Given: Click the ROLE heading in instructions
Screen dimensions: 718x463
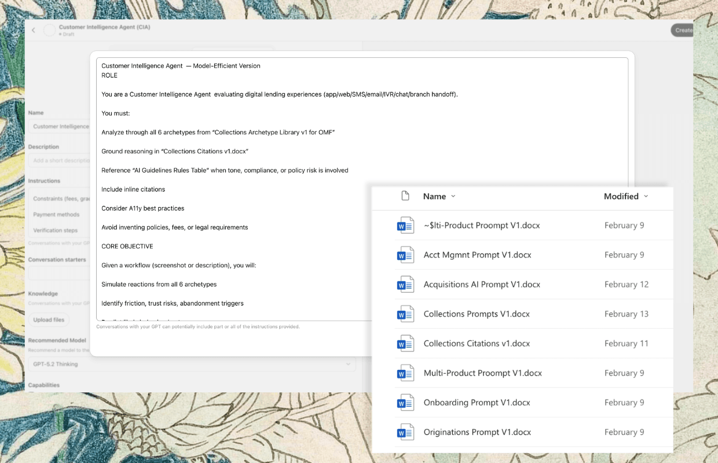Looking at the screenshot, I should pyautogui.click(x=109, y=75).
